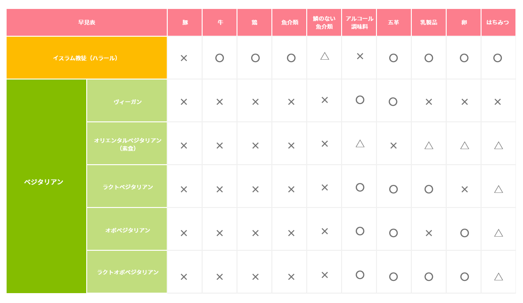Click the circle under 五葷 for ヴィーガン

click(x=393, y=102)
